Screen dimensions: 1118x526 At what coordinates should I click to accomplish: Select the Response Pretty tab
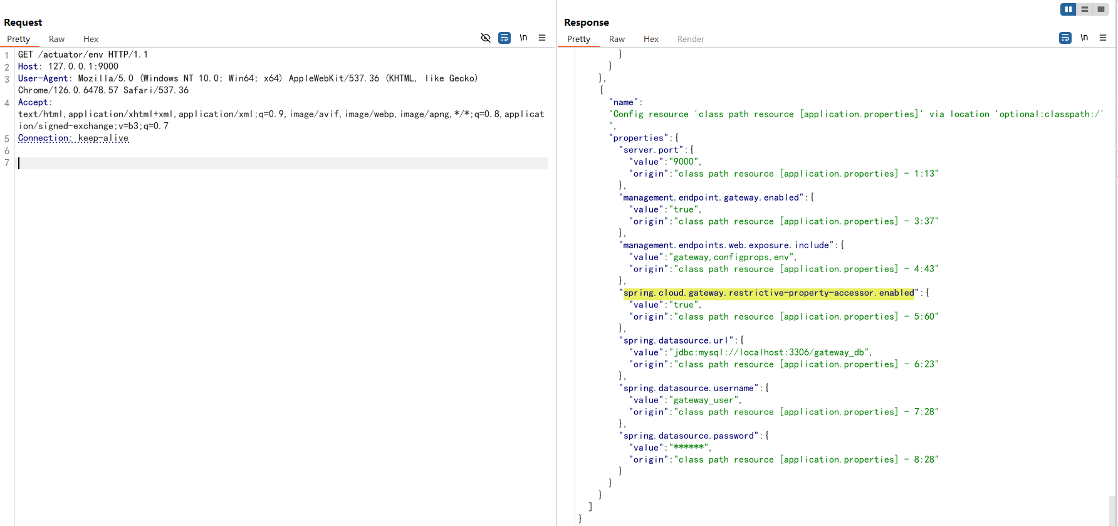[578, 39]
